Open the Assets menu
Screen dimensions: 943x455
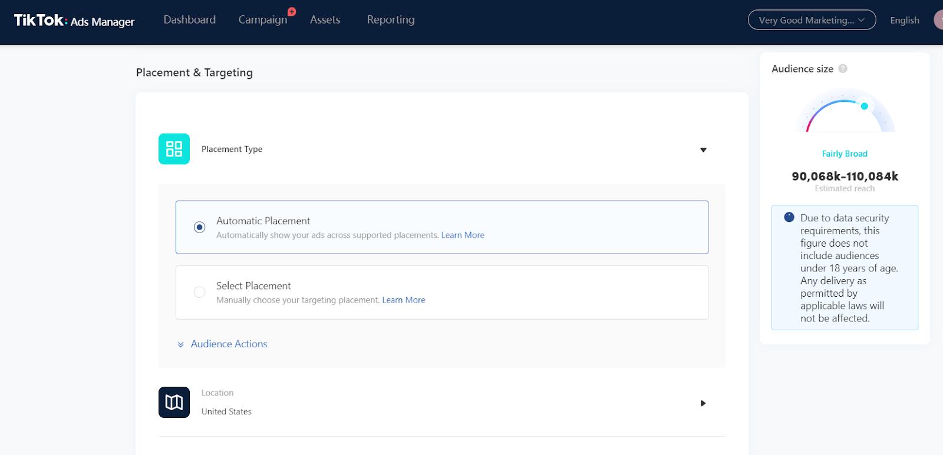coord(325,19)
